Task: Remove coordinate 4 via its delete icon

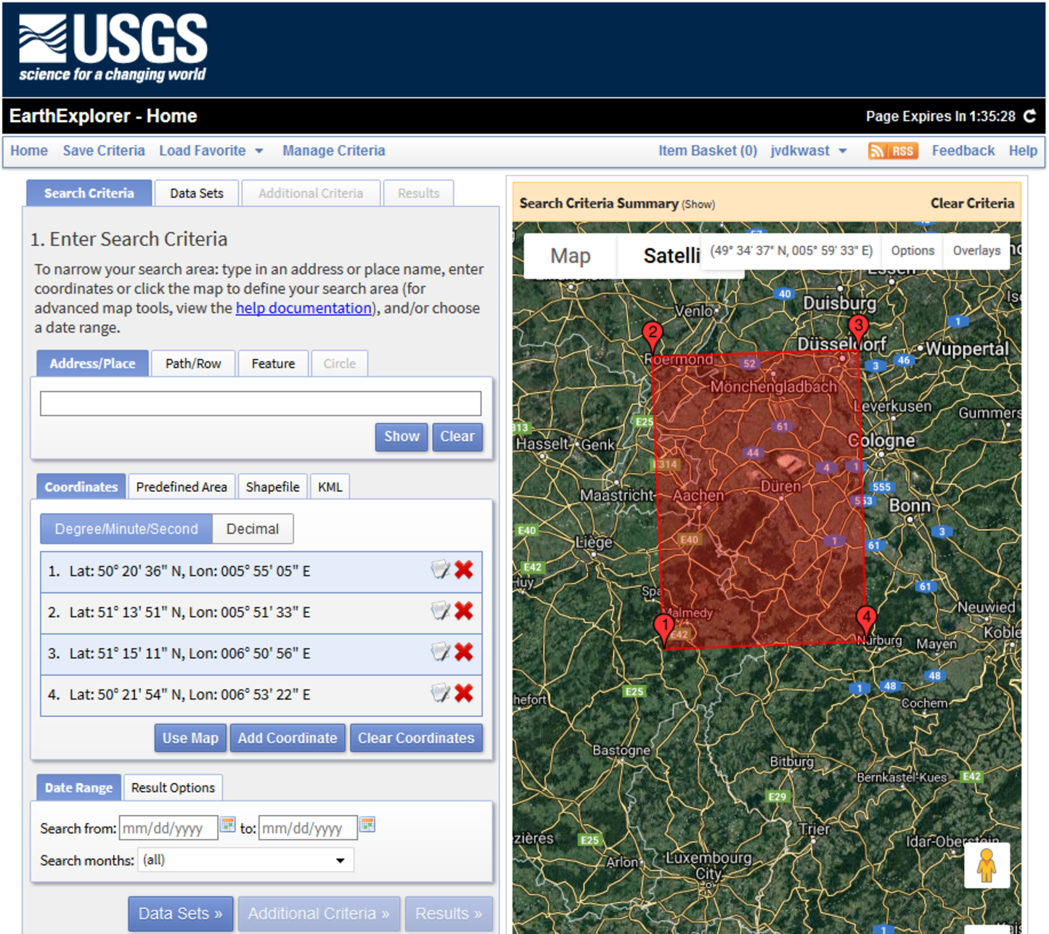Action: pyautogui.click(x=464, y=694)
